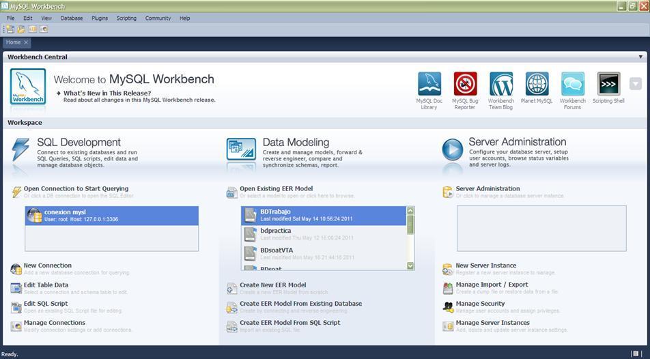The height and width of the screenshot is (359, 650).
Task: Click What's New in This Release link
Action: coord(107,93)
